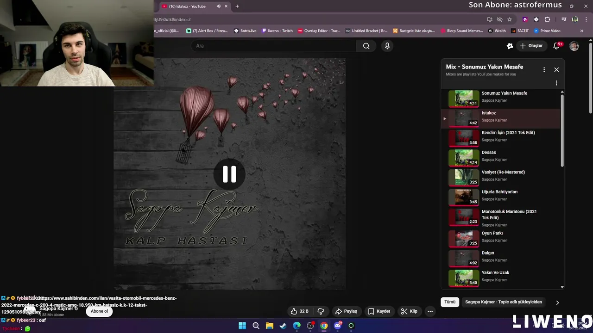593x333 pixels.
Task: Open a new browser tab
Action: tap(237, 6)
